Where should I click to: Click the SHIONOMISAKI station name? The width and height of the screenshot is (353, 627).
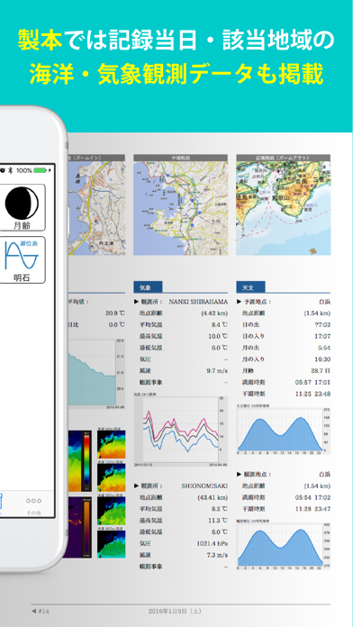coord(204,486)
